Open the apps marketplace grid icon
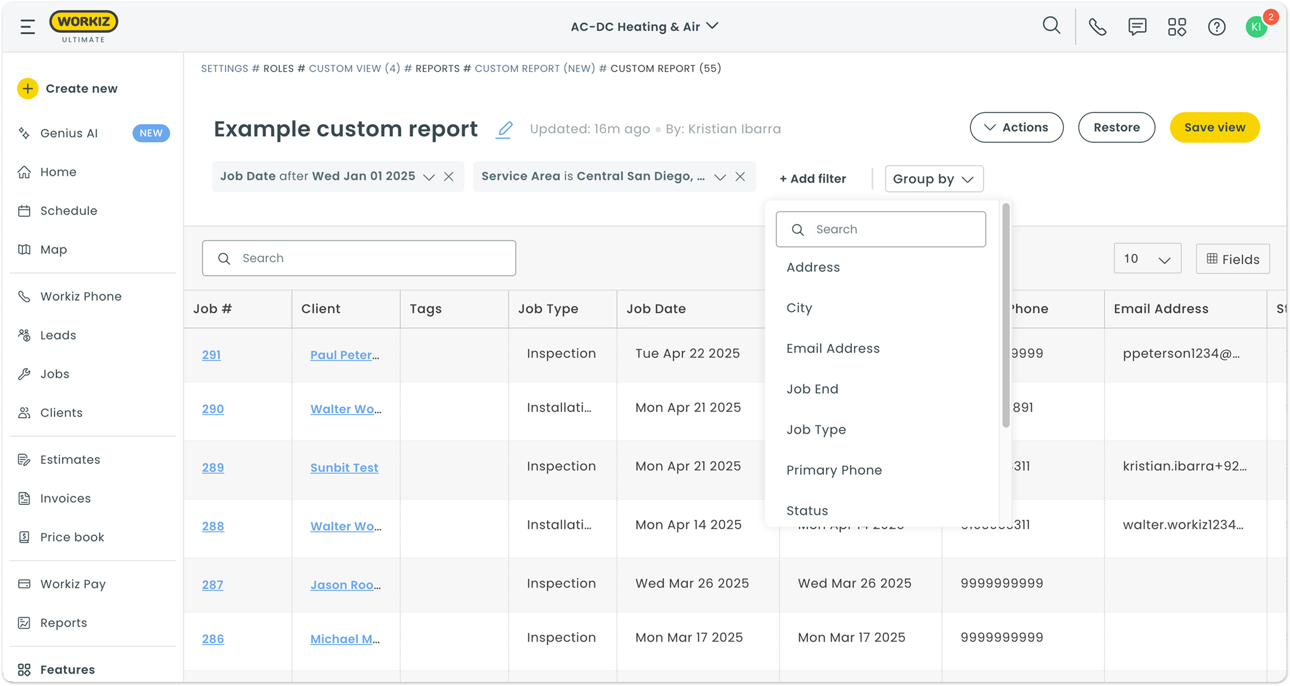This screenshot has height=686, width=1290. pyautogui.click(x=1177, y=27)
